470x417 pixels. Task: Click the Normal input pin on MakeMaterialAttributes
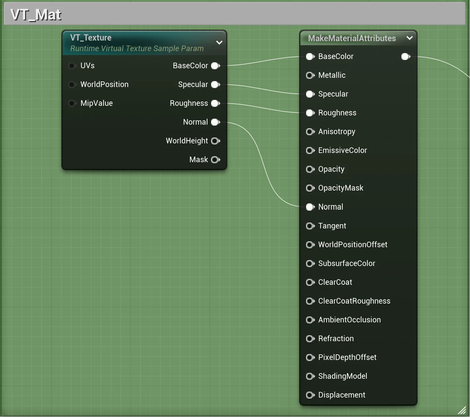[x=310, y=207]
